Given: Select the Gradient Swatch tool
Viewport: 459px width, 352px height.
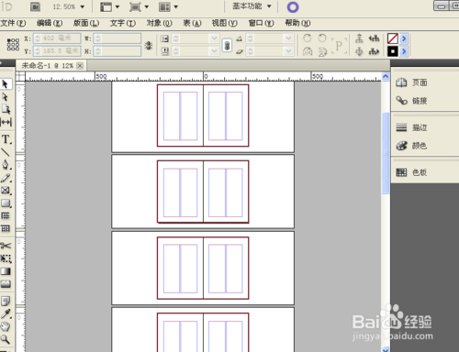Looking at the screenshot, I should tap(6, 271).
